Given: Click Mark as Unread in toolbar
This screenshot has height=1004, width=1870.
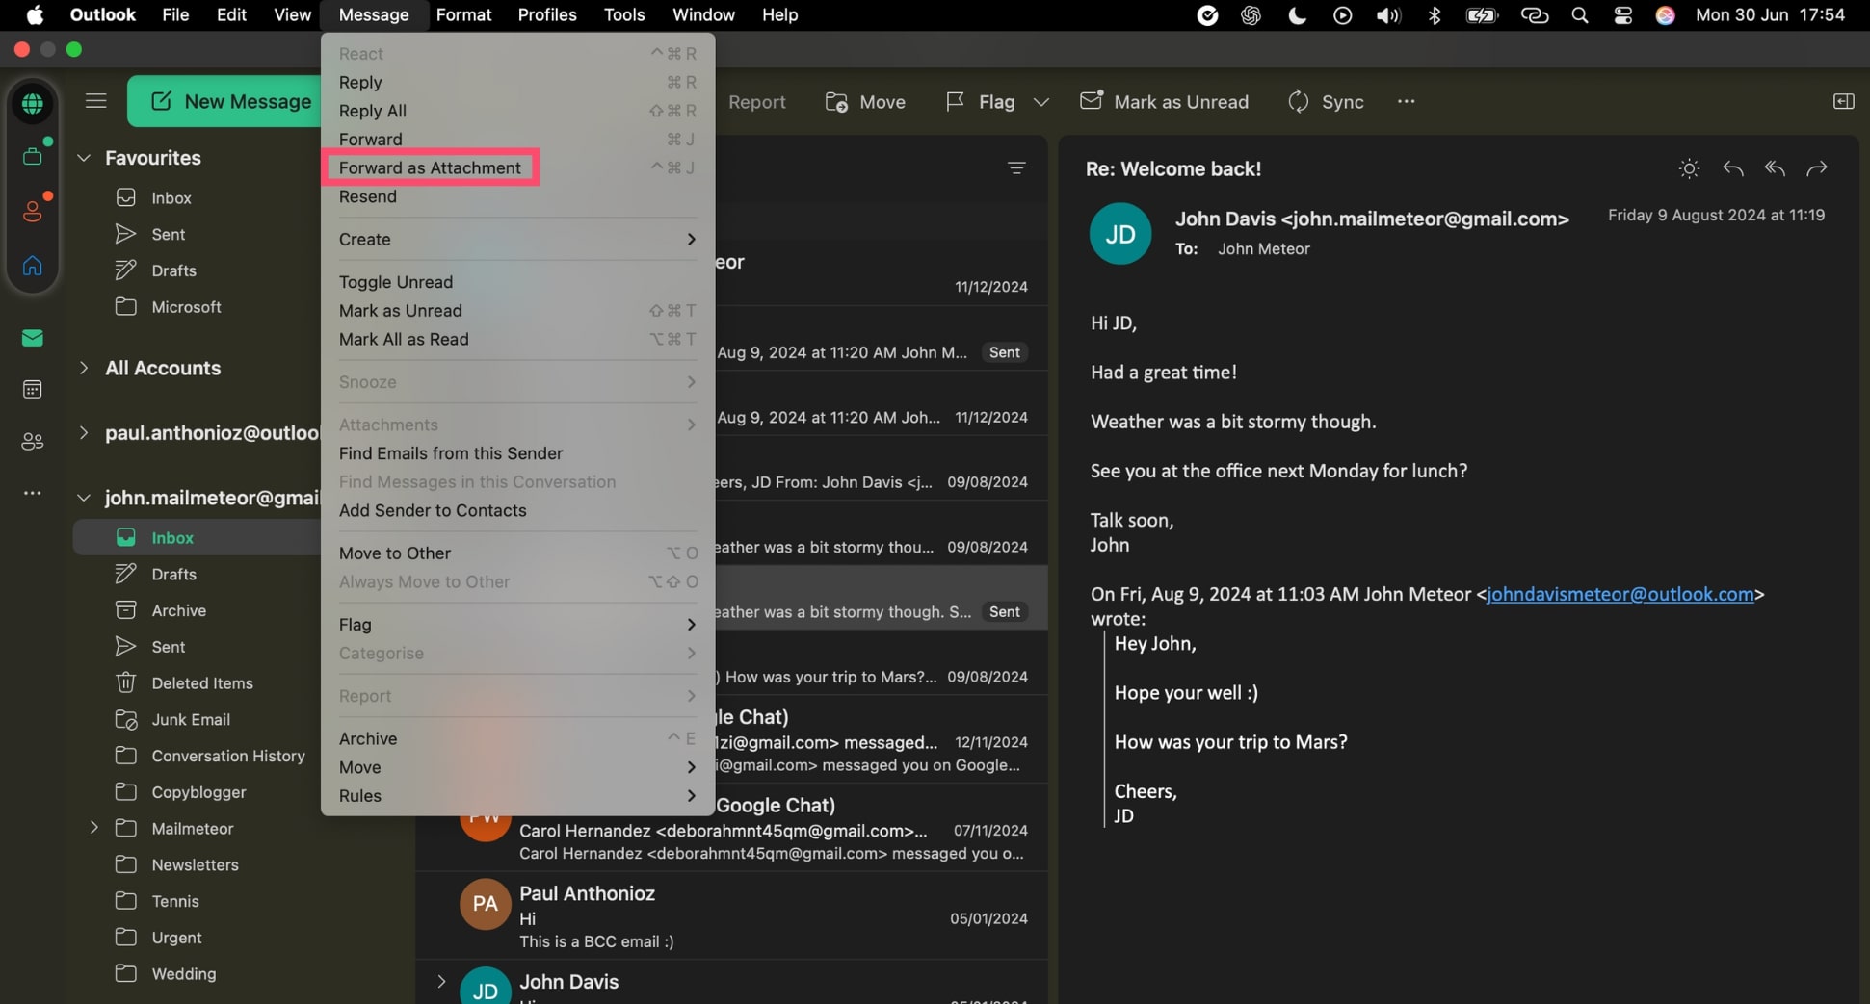Looking at the screenshot, I should click(1164, 101).
